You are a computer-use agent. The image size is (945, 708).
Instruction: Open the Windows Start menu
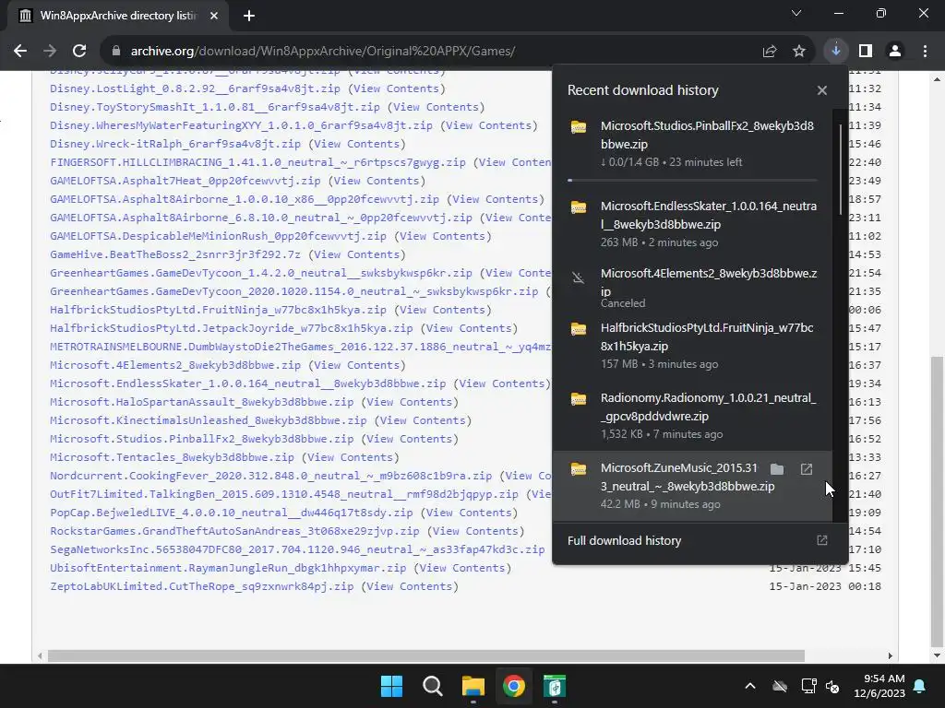pos(391,686)
